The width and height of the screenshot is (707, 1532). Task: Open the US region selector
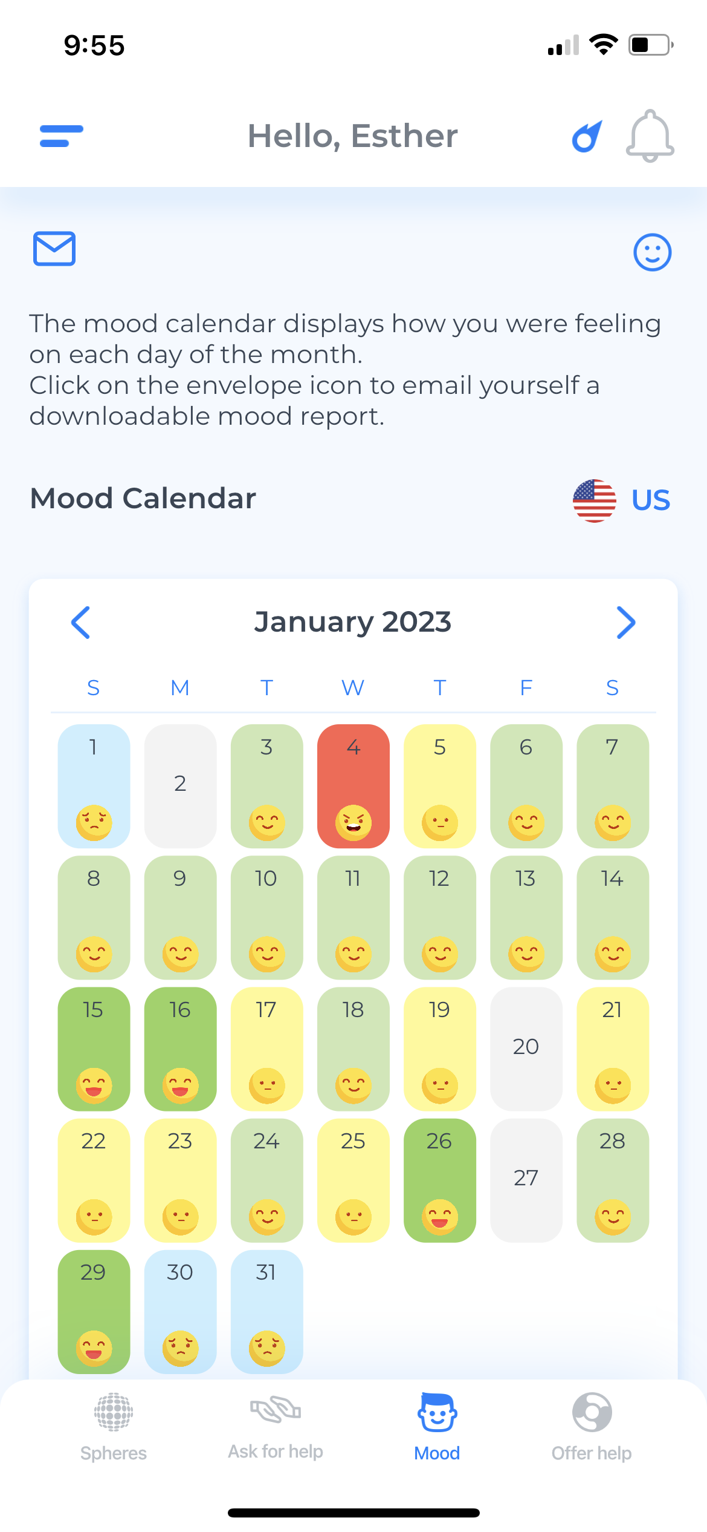pos(650,500)
